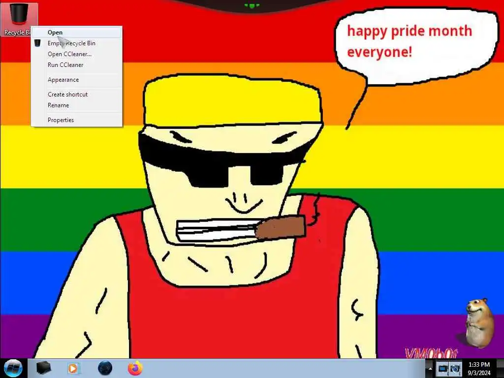Choose Empty Recycle Bin
Viewport: 504px width, 378px height.
pos(76,43)
